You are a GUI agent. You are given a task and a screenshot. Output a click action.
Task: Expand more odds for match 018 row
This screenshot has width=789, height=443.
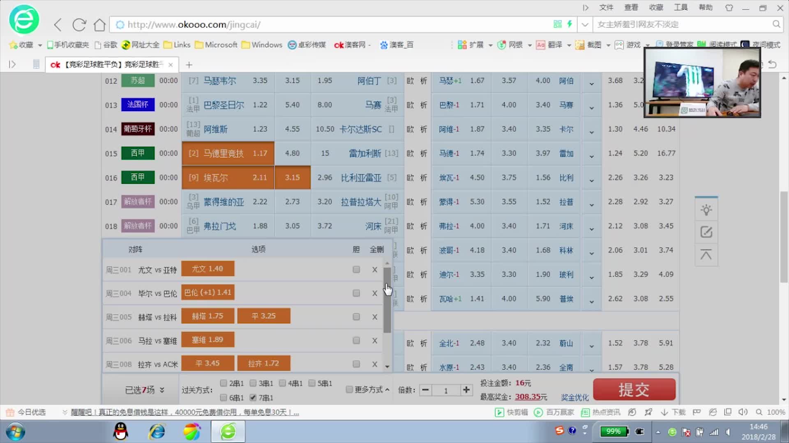click(x=591, y=229)
